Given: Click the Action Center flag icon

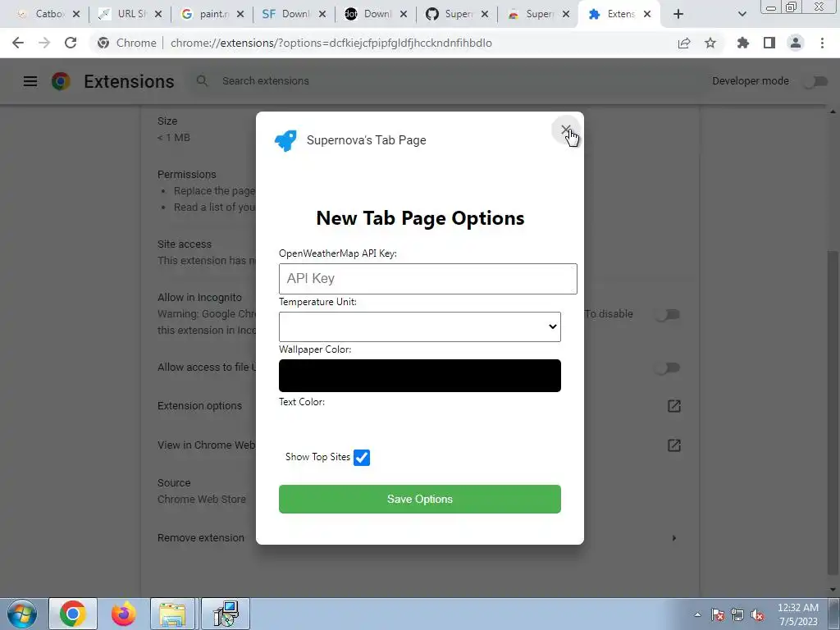Looking at the screenshot, I should click(x=718, y=615).
